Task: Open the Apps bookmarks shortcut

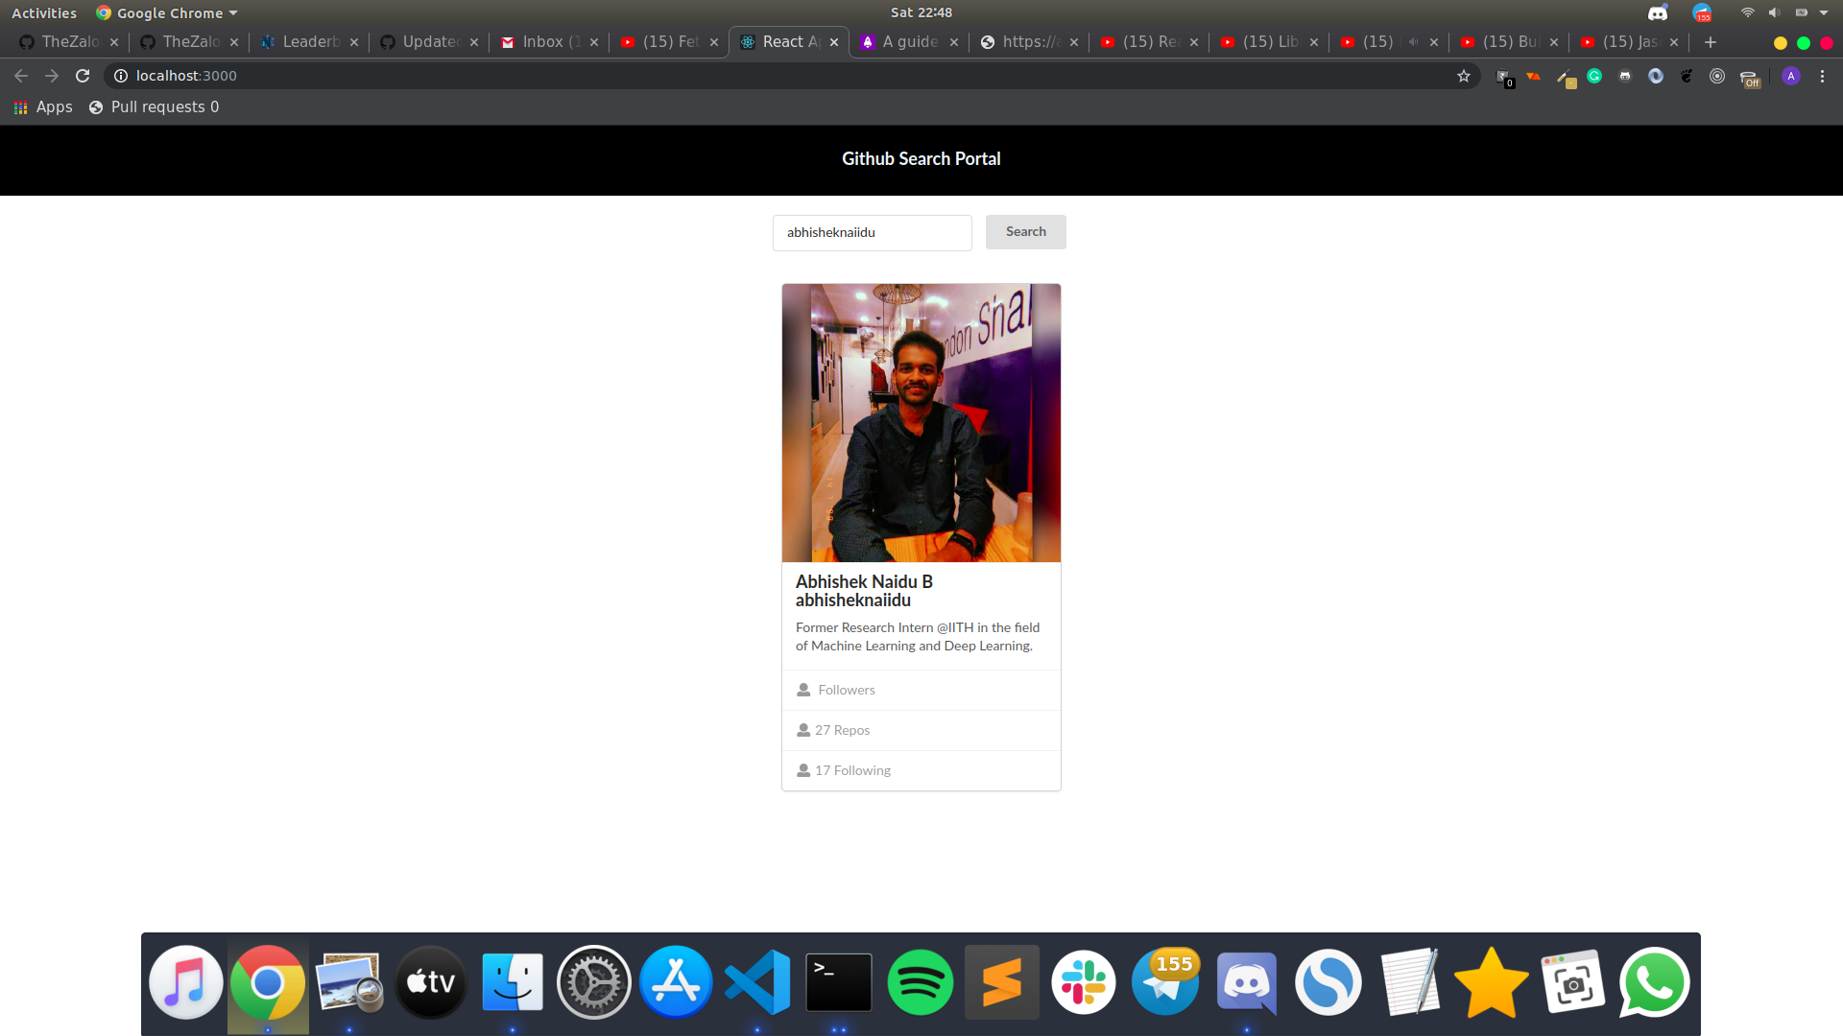Action: click(x=43, y=107)
